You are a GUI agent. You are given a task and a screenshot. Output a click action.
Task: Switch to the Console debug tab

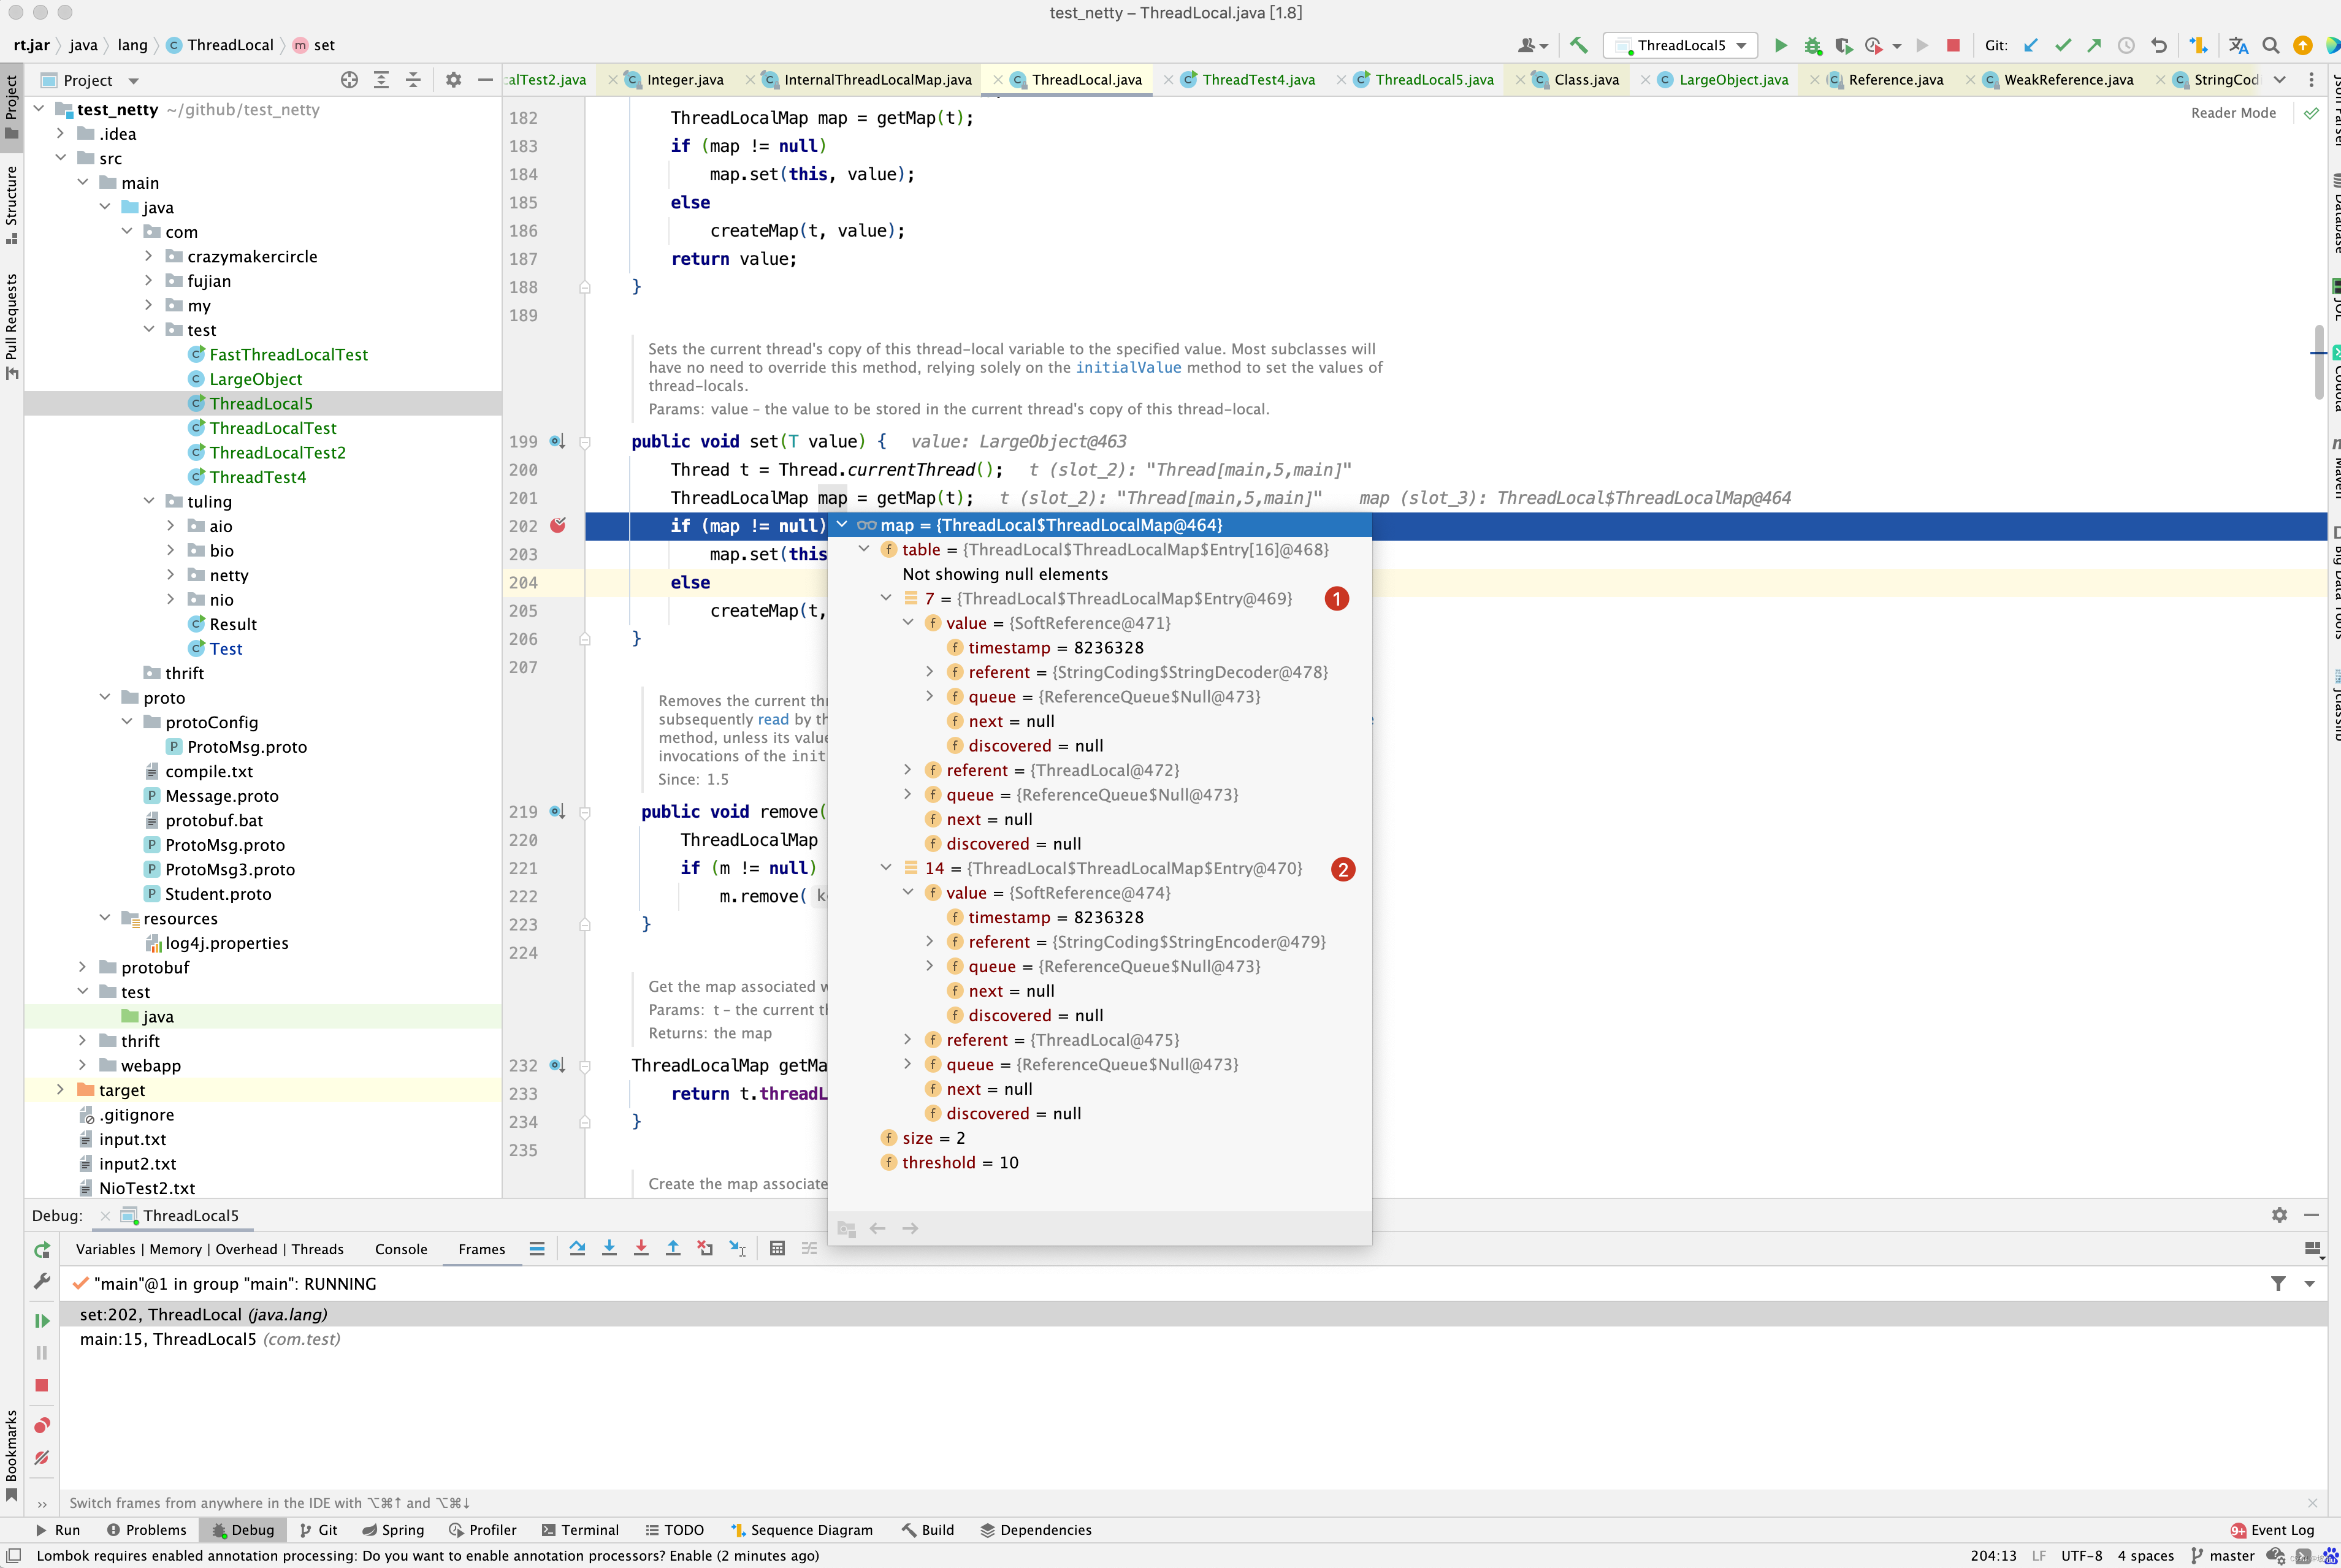point(400,1249)
